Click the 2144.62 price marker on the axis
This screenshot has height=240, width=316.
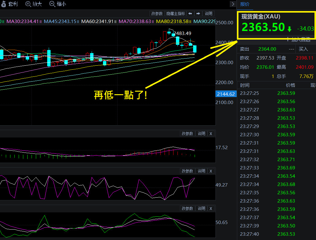pyautogui.click(x=226, y=94)
